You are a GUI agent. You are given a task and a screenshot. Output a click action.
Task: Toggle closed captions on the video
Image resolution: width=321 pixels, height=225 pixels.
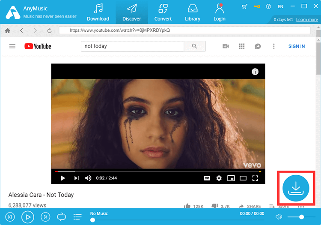tap(207, 178)
